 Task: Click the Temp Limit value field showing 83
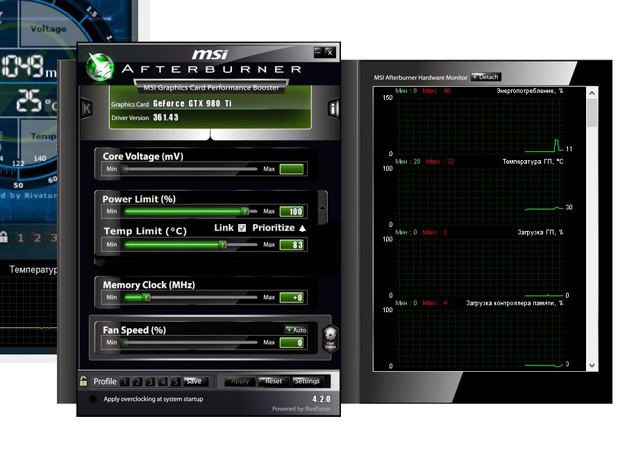tap(292, 245)
